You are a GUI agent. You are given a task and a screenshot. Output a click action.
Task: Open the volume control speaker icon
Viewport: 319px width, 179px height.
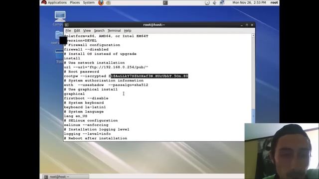coord(214,2)
